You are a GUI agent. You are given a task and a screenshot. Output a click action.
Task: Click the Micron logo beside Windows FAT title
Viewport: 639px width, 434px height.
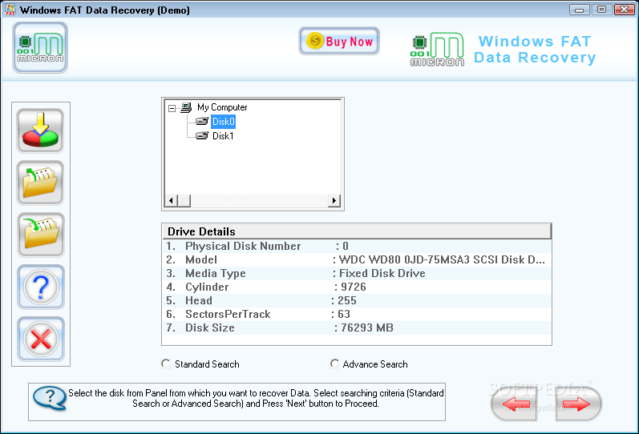[437, 50]
